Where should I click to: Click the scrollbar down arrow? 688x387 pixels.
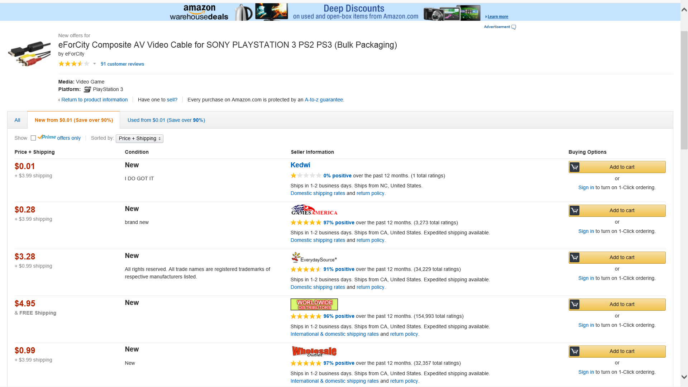tap(684, 377)
